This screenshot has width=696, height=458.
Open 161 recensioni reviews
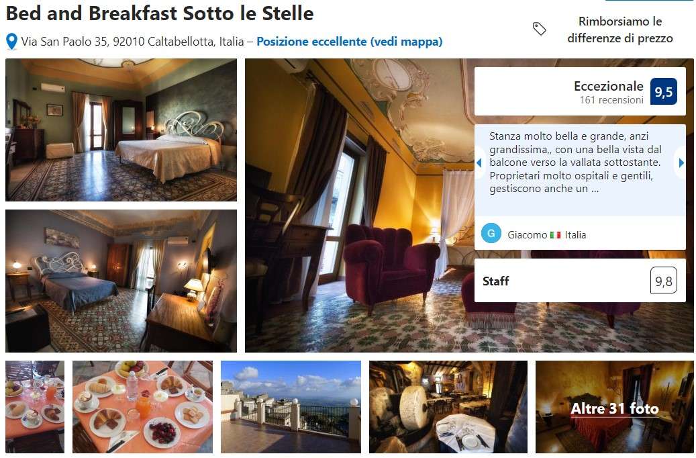(x=611, y=100)
